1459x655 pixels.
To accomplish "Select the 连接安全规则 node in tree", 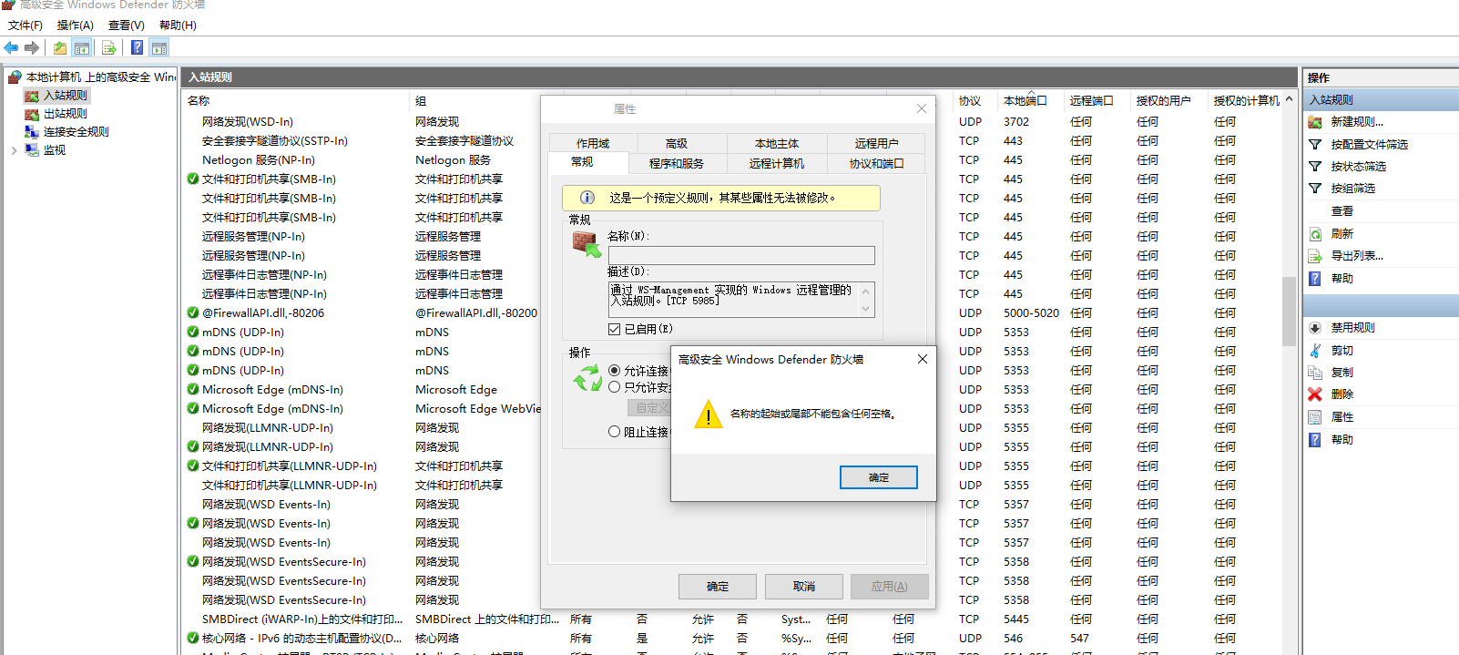I will (77, 132).
